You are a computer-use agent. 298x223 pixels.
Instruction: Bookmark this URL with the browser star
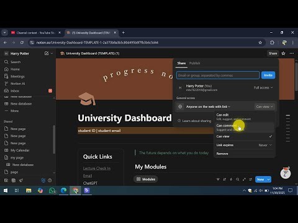pyautogui.click(x=260, y=43)
